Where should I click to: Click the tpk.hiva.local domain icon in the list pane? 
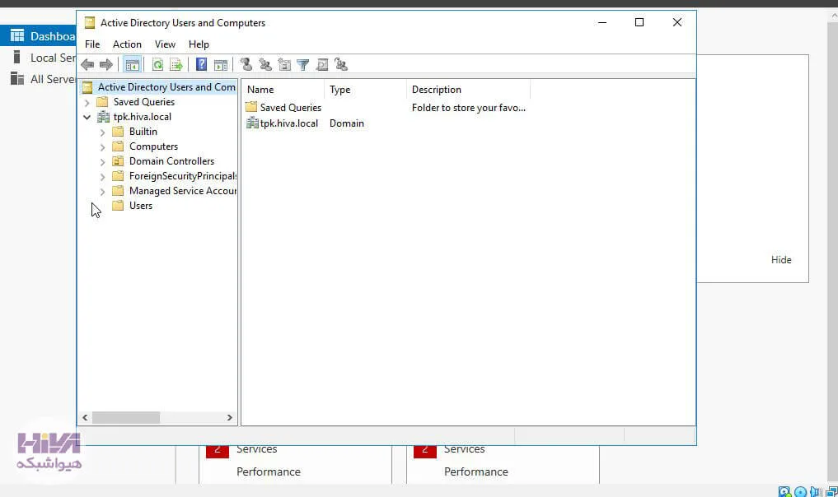tap(252, 123)
